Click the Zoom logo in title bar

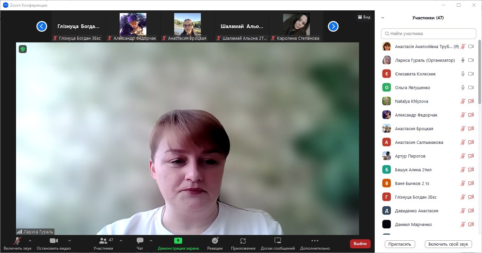5,5
